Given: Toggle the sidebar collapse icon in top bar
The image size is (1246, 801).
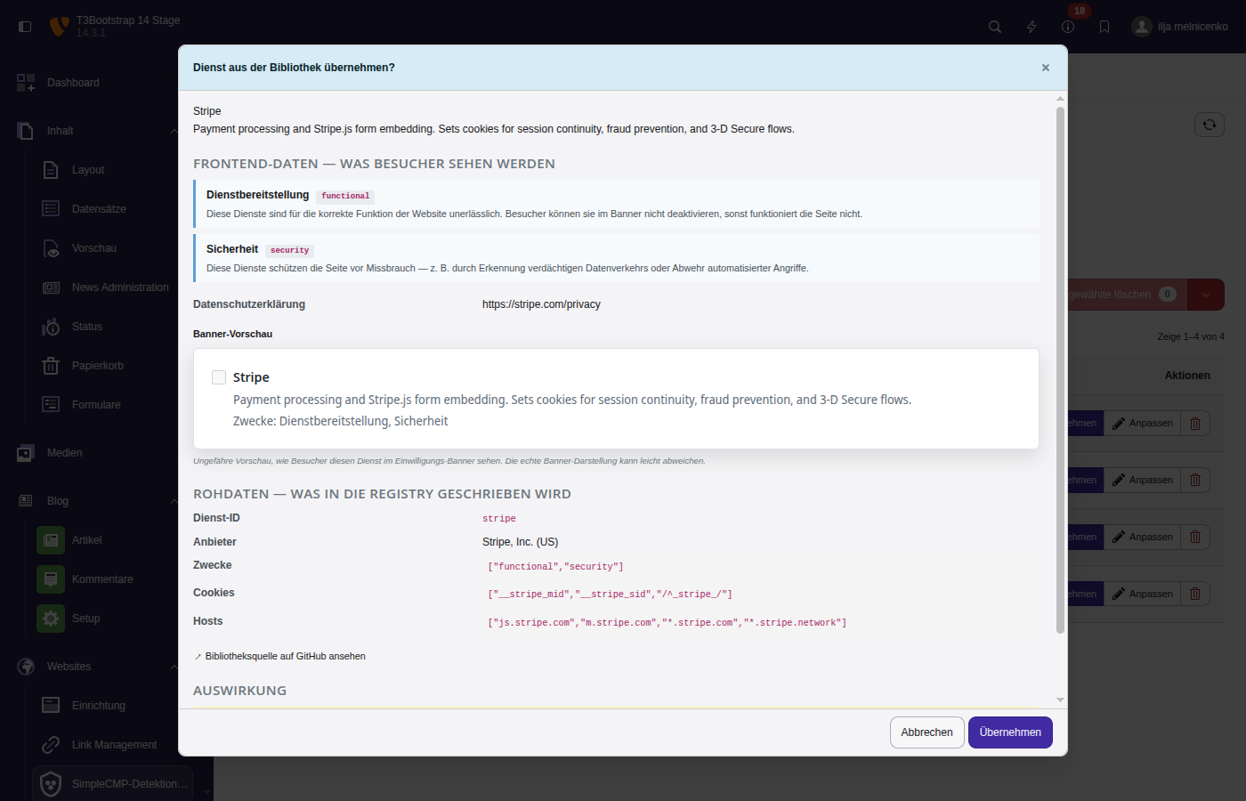Looking at the screenshot, I should pos(25,27).
